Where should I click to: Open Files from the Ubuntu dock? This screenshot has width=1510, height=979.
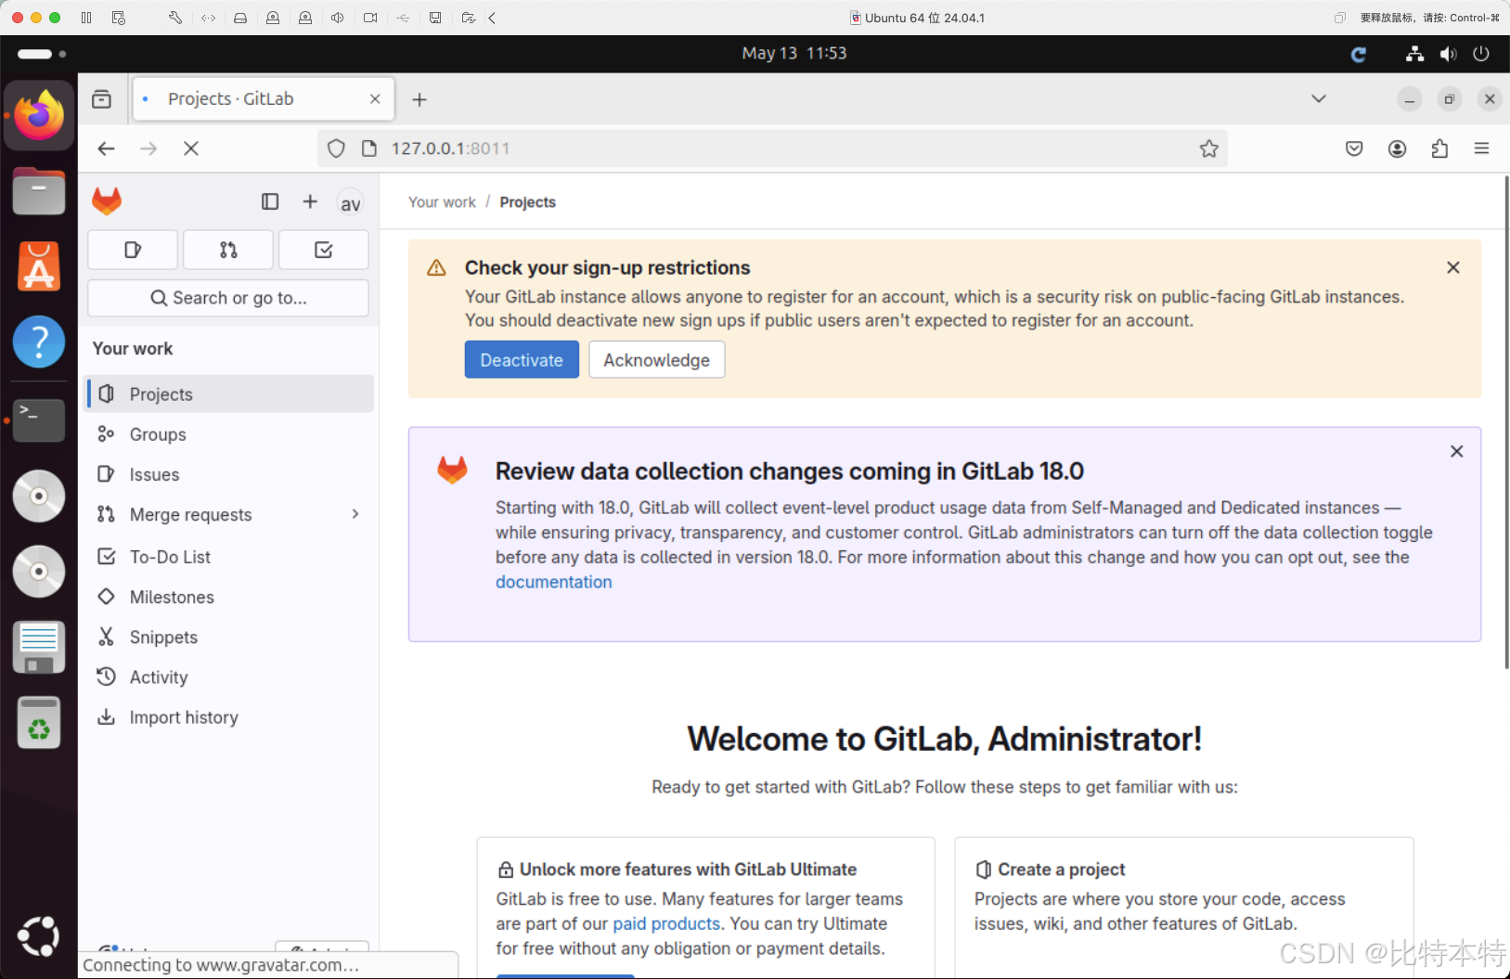(x=39, y=191)
